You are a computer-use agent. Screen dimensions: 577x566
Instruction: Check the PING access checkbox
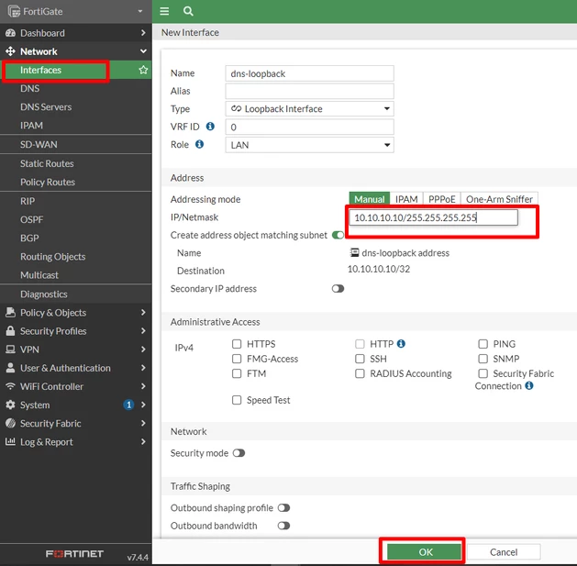(x=483, y=344)
